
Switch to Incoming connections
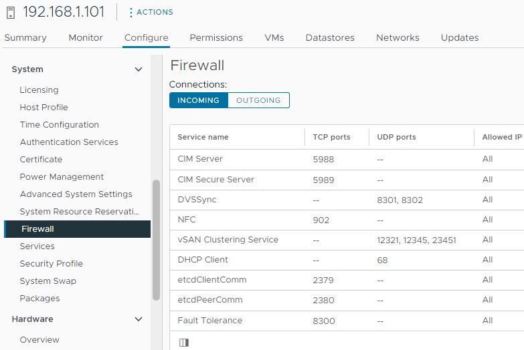coord(198,100)
